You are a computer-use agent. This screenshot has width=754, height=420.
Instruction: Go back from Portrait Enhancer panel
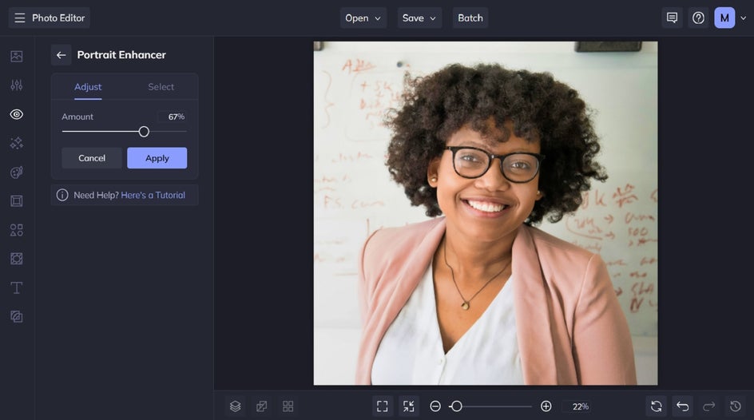(61, 55)
